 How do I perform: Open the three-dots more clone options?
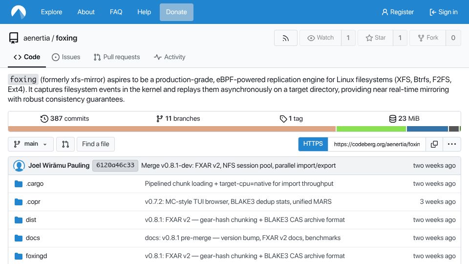pos(451,144)
